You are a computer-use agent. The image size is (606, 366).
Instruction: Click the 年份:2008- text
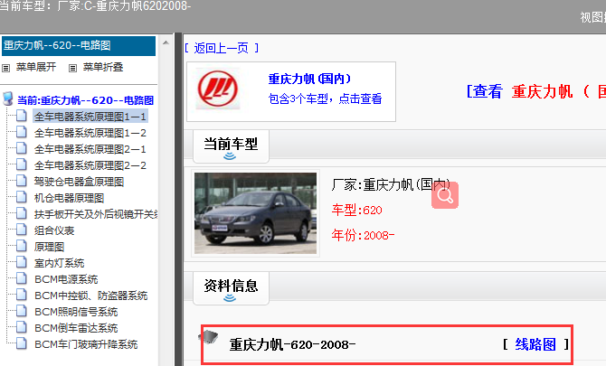363,235
